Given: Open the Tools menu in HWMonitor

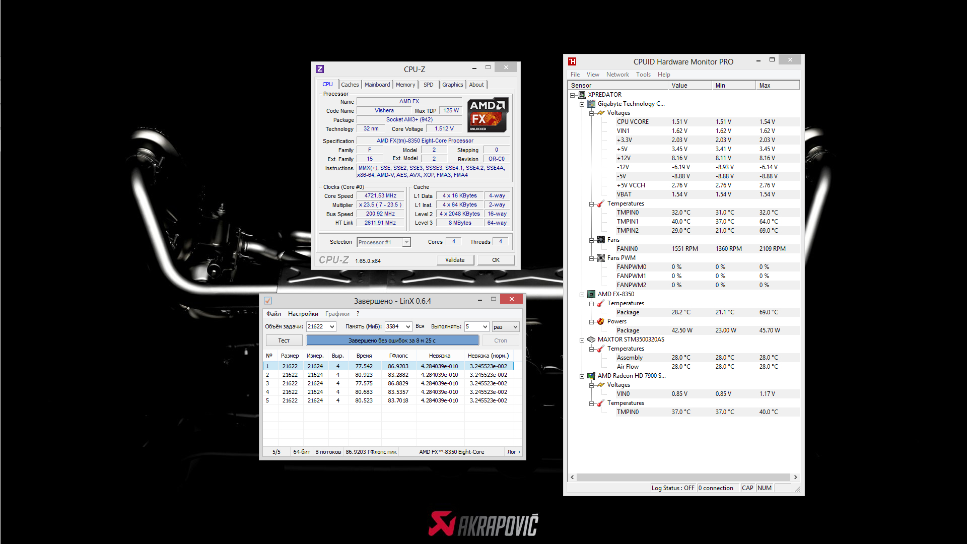Looking at the screenshot, I should [643, 75].
